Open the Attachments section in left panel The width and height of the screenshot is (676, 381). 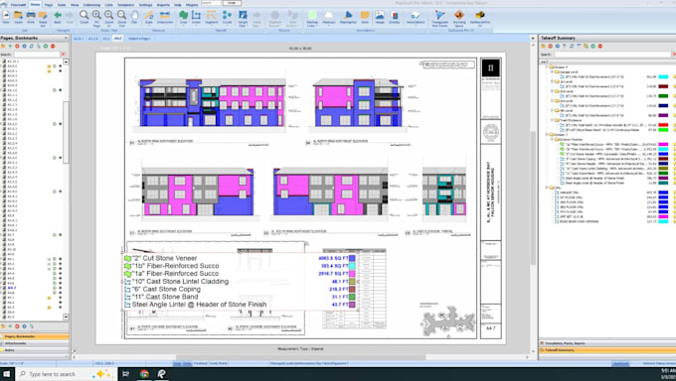pyautogui.click(x=35, y=343)
